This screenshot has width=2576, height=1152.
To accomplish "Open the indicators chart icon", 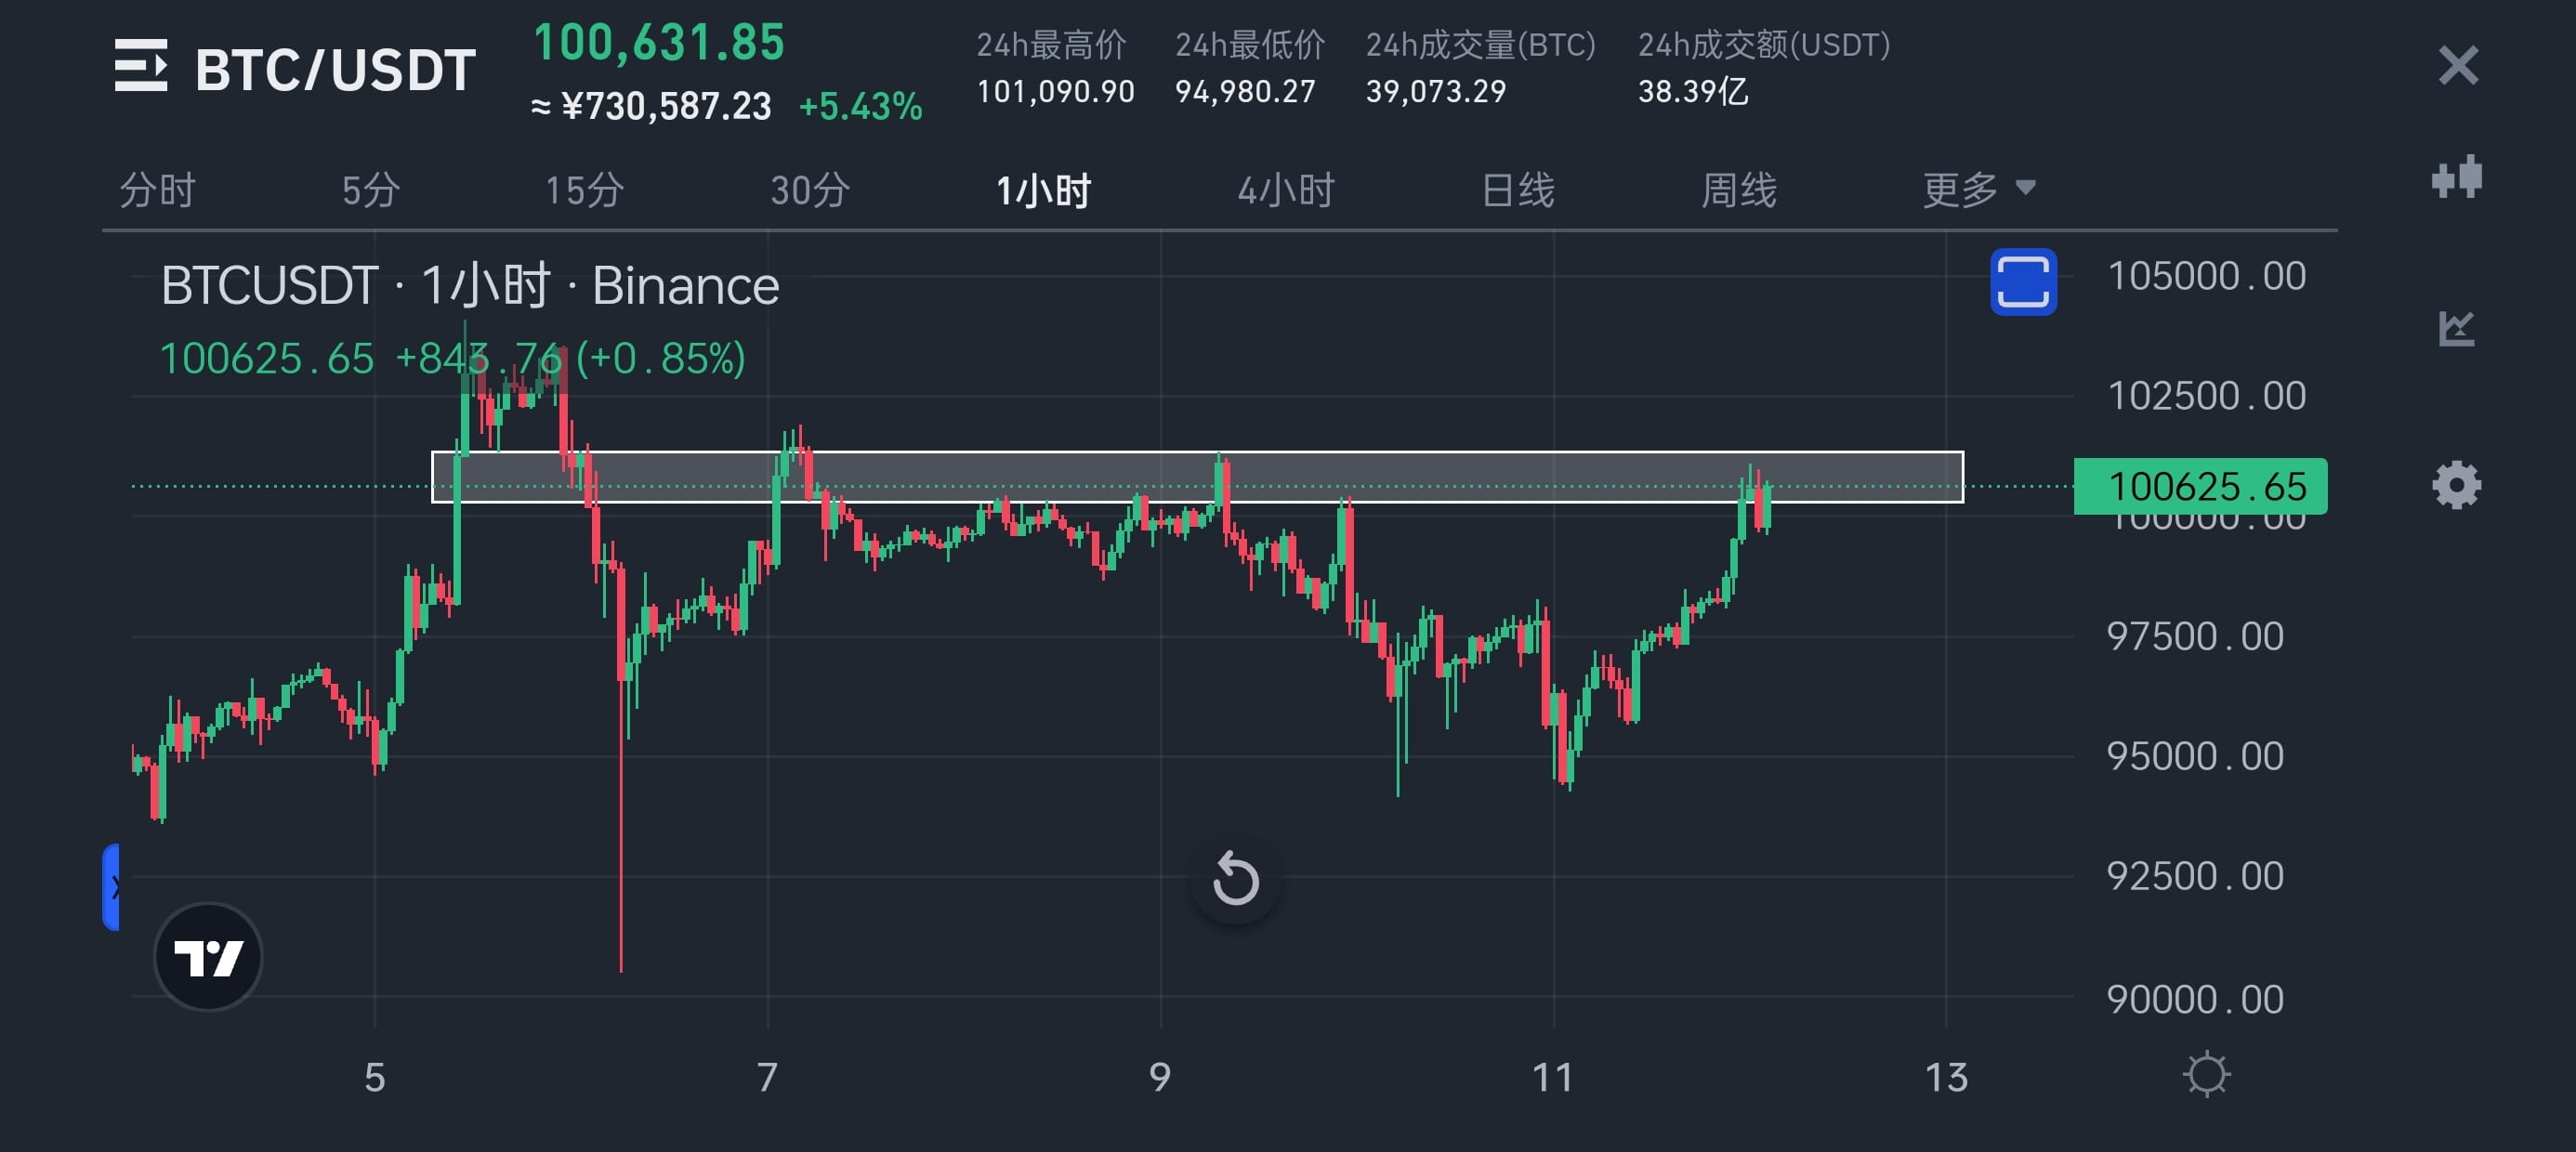I will click(2456, 328).
